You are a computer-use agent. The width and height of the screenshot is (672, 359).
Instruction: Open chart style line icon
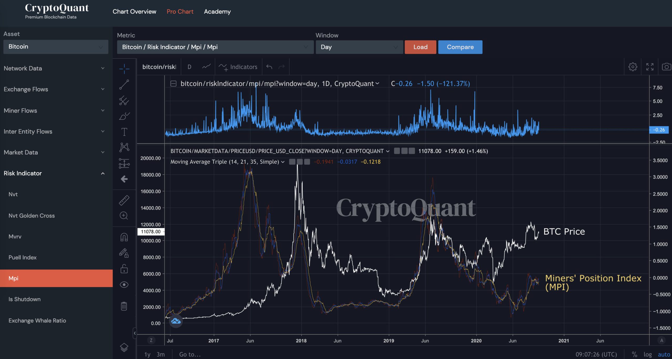pos(206,67)
